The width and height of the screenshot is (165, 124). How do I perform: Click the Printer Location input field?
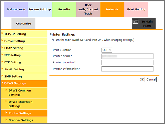coord(127,62)
